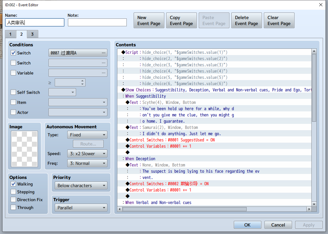
Task: Enable the Item condition checkbox
Action: [13, 102]
